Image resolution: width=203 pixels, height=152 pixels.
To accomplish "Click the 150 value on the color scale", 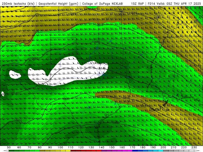I will (112, 147).
